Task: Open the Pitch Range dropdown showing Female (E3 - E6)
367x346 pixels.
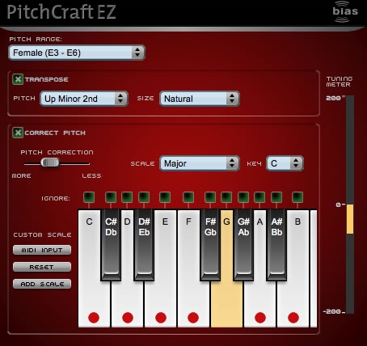Action: (77, 53)
